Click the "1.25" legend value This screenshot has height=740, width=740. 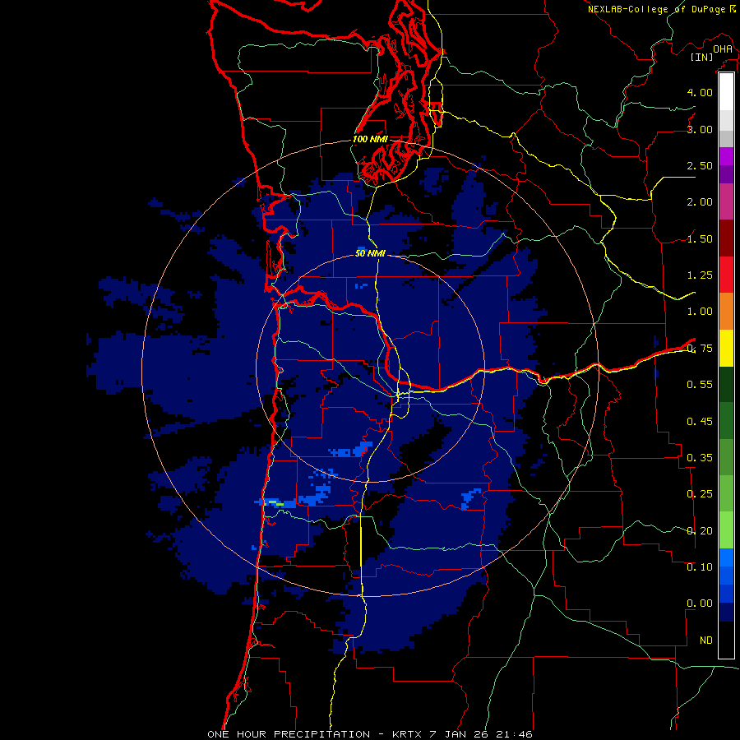click(700, 275)
